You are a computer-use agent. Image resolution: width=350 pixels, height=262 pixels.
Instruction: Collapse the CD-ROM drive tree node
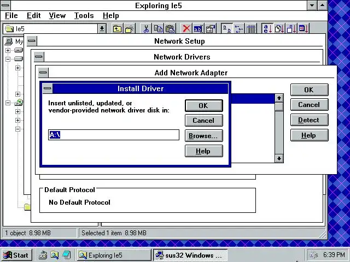click(x=8, y=103)
